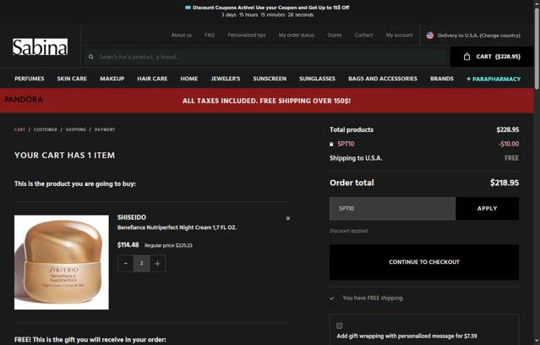Open the Sunscreen menu

tap(270, 79)
